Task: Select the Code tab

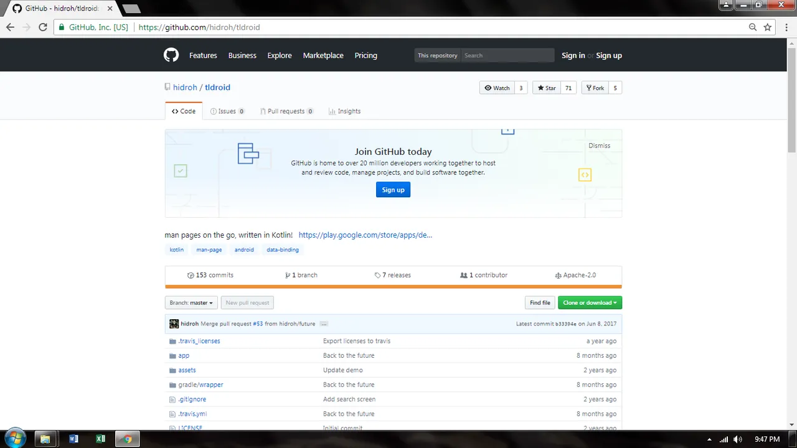Action: click(184, 111)
